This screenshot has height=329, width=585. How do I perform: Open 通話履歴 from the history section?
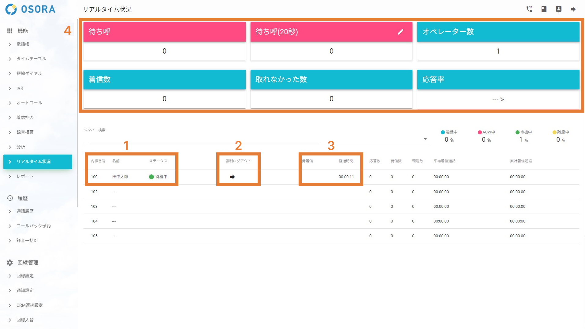tap(25, 211)
